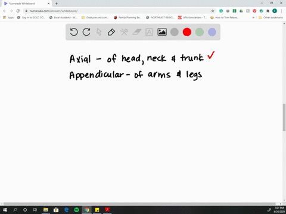This screenshot has width=286, height=214.
Task: Open Sticky Notes from the taskbar
Action: 97,210
